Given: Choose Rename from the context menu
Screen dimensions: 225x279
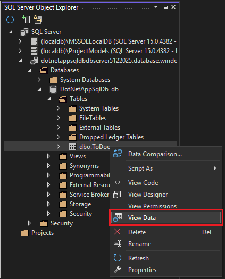Looking at the screenshot, I should pyautogui.click(x=166, y=244).
